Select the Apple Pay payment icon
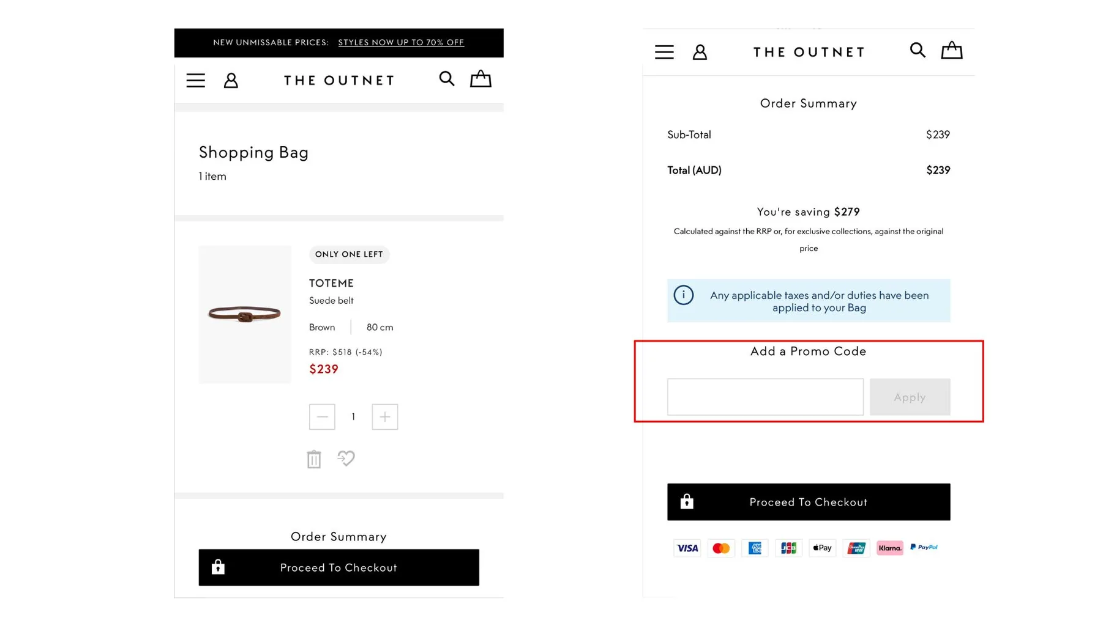This screenshot has height=626, width=1114. pyautogui.click(x=821, y=547)
